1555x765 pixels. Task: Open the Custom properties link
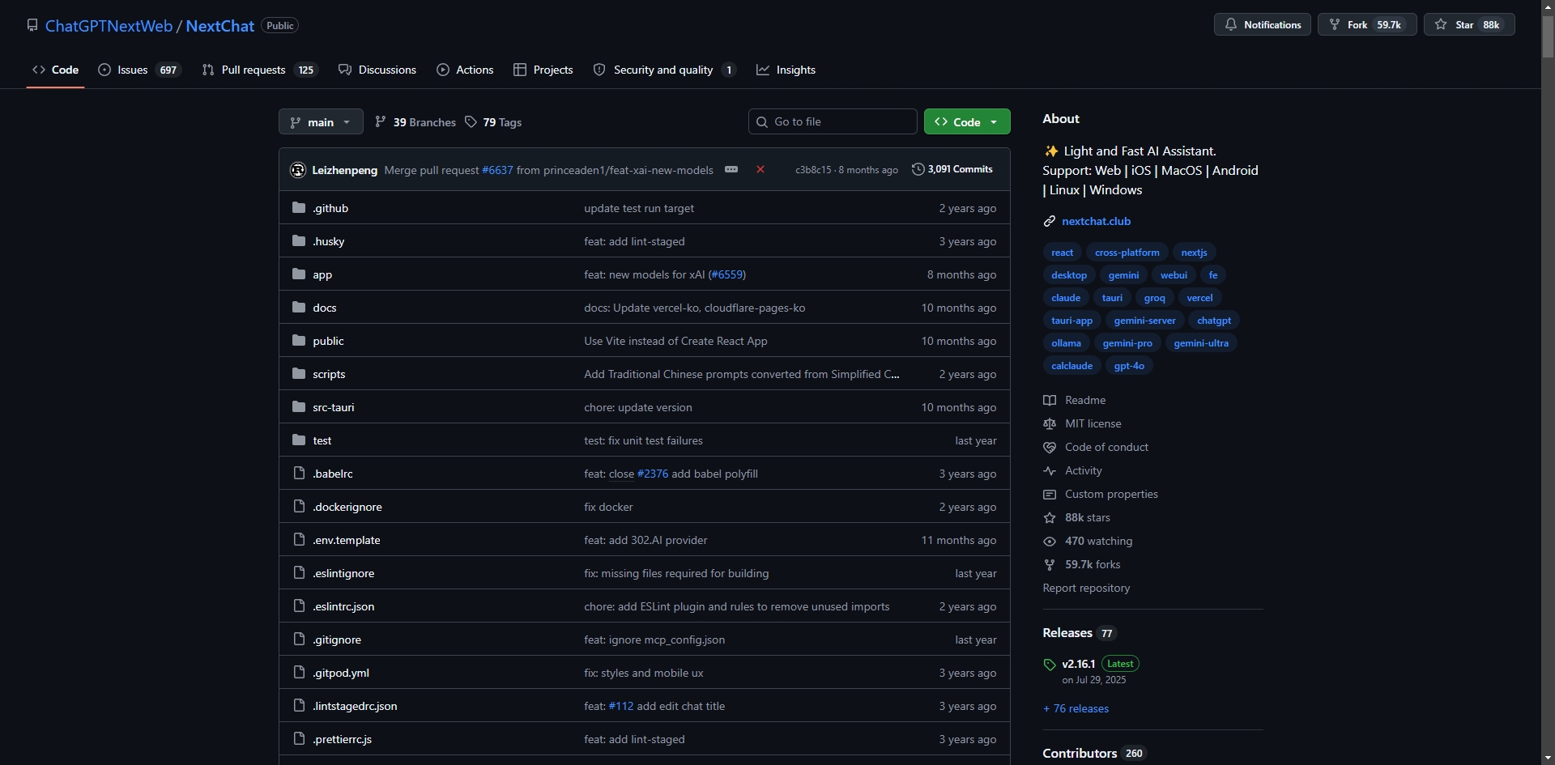coord(1111,494)
